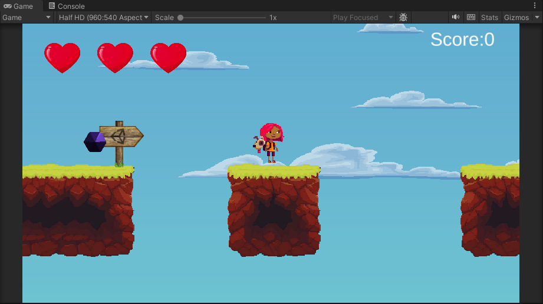Mute audio with the speaker icon
543x304 pixels.
click(456, 17)
